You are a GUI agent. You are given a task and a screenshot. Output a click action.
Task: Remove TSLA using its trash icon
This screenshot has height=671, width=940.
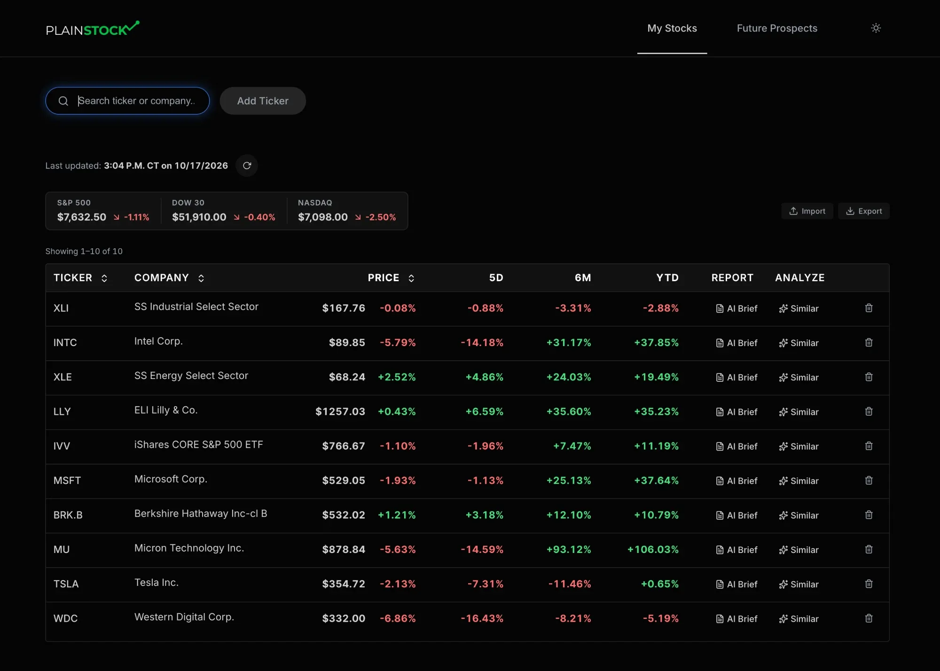[869, 584]
